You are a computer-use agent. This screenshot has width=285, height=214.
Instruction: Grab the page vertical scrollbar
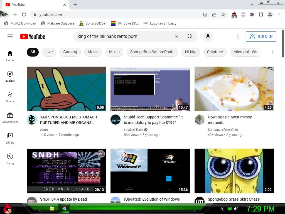click(283, 44)
